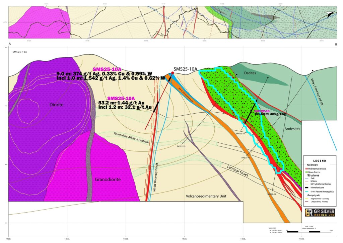Select the red drill collar dot at surface

pos(173,73)
